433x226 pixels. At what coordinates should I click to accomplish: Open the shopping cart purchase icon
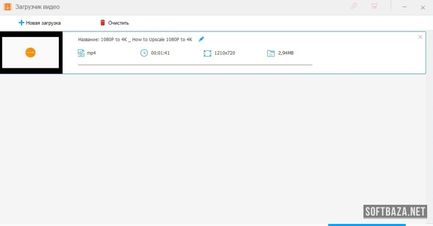[374, 7]
